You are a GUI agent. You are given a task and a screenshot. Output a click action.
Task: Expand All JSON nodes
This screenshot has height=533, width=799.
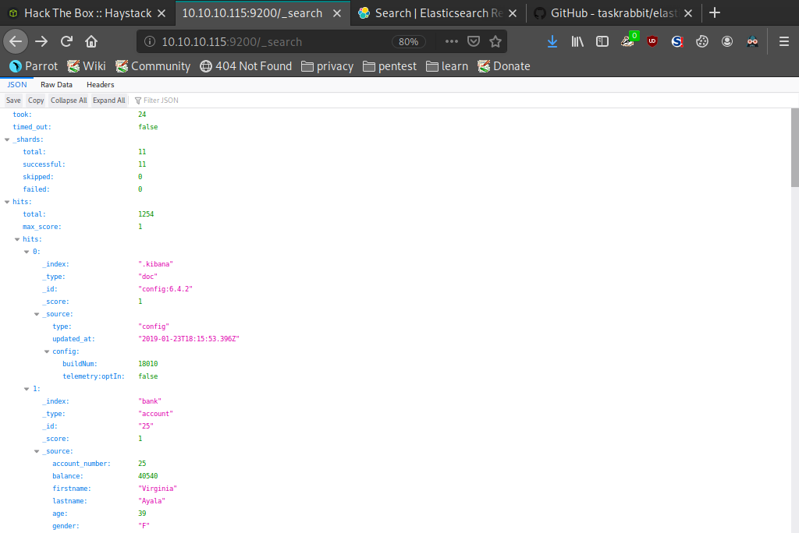pos(109,101)
